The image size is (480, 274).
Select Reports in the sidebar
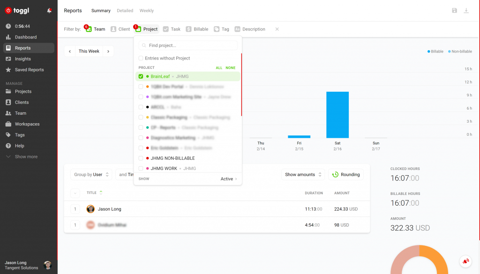click(x=29, y=48)
